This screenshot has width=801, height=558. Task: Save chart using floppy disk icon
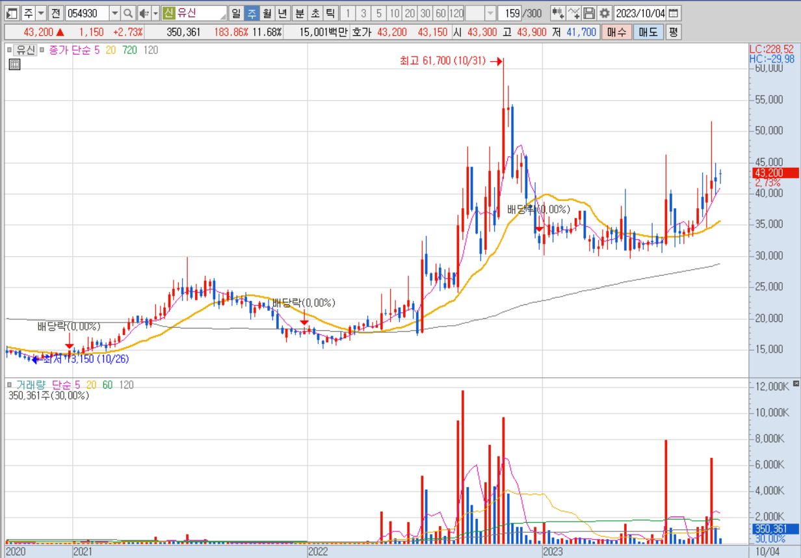pyautogui.click(x=589, y=13)
